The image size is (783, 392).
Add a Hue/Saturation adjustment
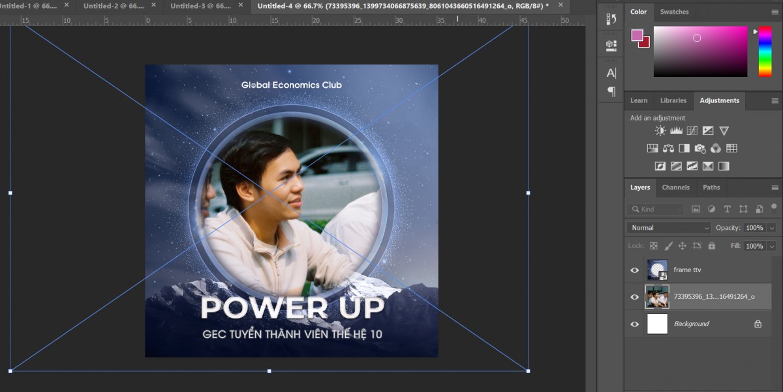point(652,148)
